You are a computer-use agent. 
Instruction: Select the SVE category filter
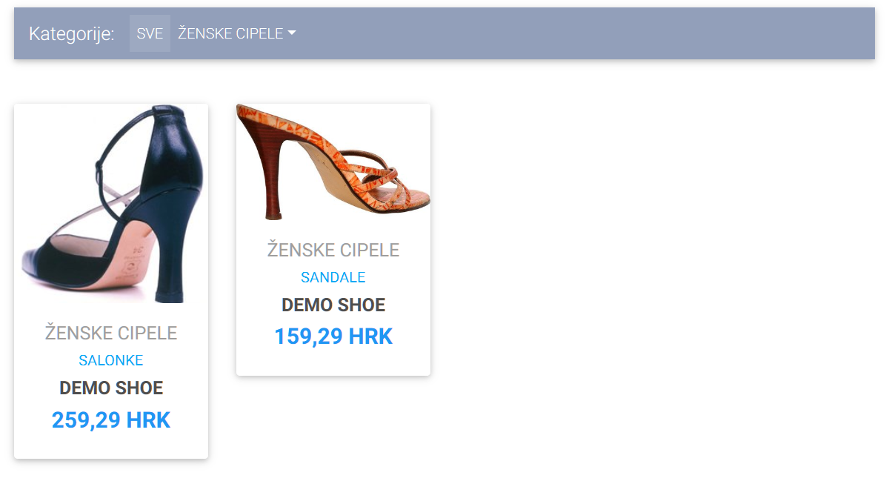[x=150, y=33]
